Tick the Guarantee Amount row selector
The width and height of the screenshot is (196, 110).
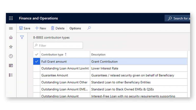coord(36,75)
